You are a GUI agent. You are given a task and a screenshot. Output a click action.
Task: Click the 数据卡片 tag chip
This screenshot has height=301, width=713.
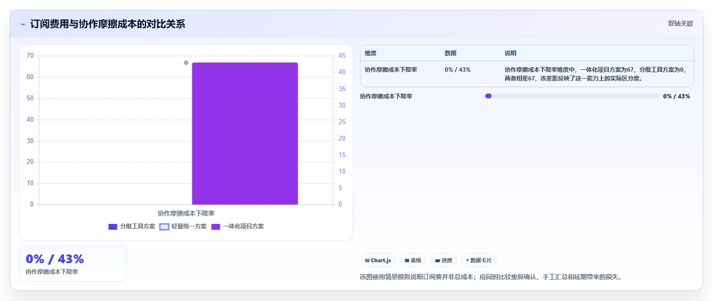click(478, 260)
